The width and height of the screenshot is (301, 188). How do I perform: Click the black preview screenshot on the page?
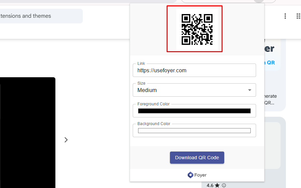[x=27, y=132]
